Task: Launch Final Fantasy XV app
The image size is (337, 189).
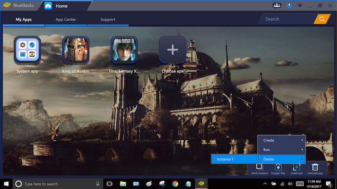Action: pyautogui.click(x=124, y=50)
